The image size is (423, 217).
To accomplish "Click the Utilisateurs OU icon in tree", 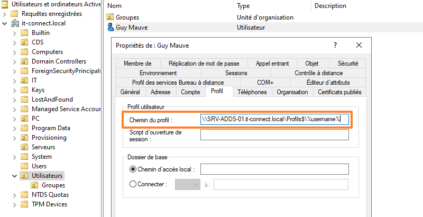I will tap(24, 176).
